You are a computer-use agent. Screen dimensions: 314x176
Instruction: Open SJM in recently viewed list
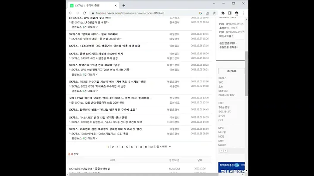click(x=221, y=87)
